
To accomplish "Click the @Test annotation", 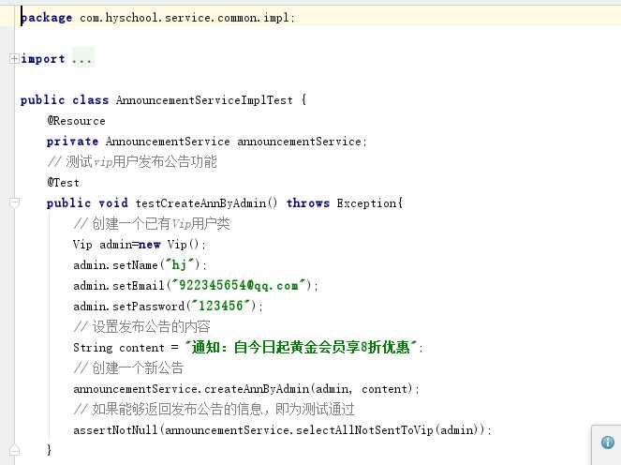I will pos(63,183).
